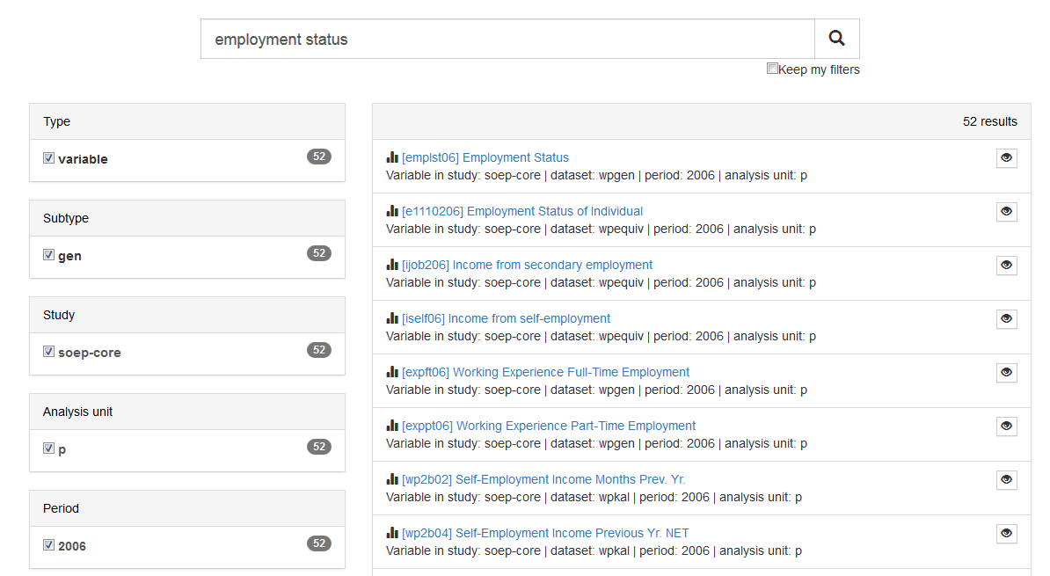The height and width of the screenshot is (576, 1050).
Task: Enable the Keep my filters checkbox
Action: click(772, 69)
